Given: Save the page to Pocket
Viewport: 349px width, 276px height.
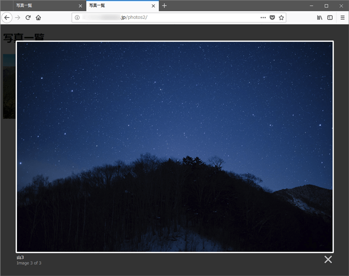Looking at the screenshot, I should click(x=272, y=17).
